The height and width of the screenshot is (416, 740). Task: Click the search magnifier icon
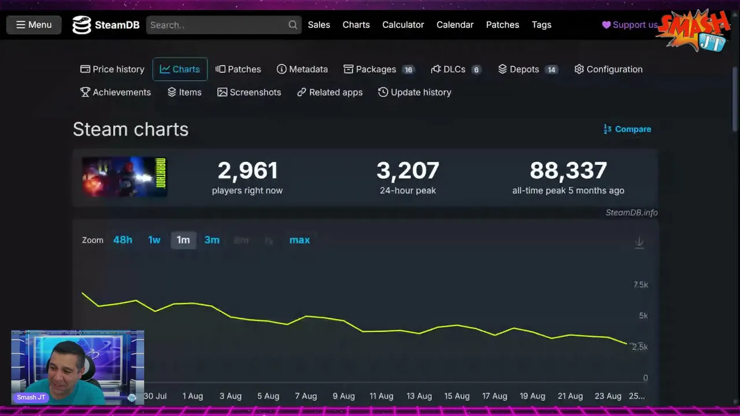[x=293, y=25]
